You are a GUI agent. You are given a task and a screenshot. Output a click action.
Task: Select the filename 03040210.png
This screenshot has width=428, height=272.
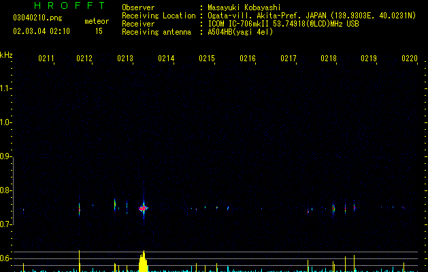(x=37, y=18)
